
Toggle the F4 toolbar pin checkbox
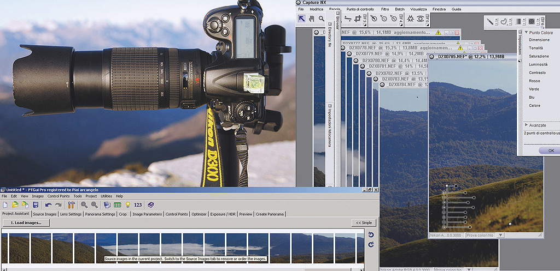[x=401, y=16]
